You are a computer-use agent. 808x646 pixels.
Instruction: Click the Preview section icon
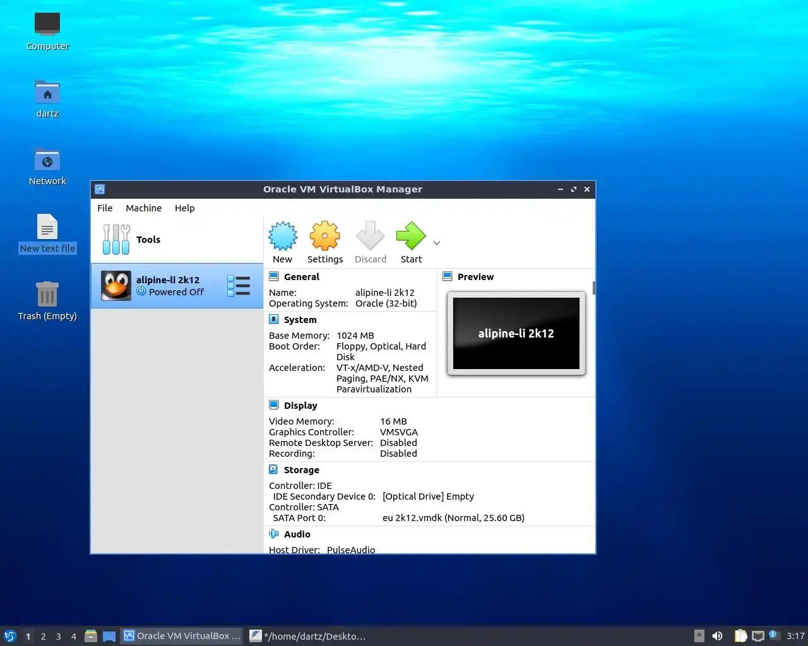pyautogui.click(x=448, y=276)
